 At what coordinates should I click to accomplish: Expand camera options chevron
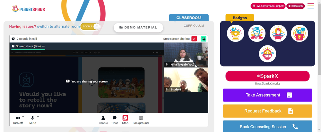pyautogui.click(x=23, y=117)
